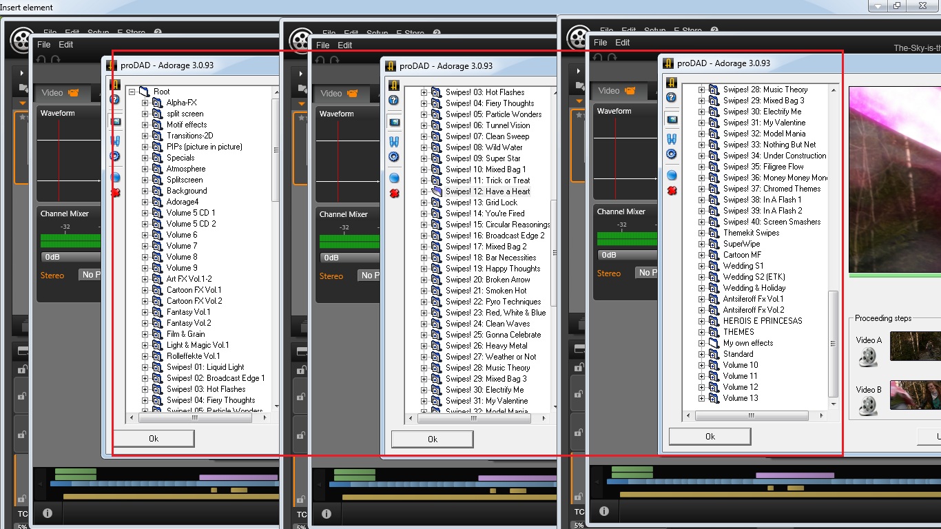Click scroll-up arrow of the right dialog tree
This screenshot has width=941, height=529.
[833, 90]
